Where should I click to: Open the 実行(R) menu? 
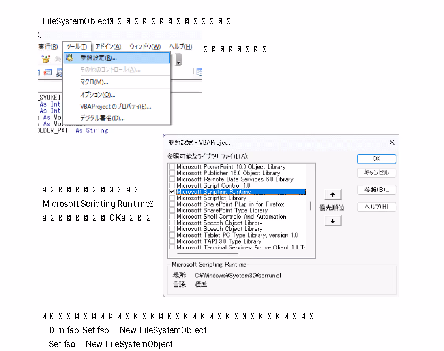tap(48, 47)
